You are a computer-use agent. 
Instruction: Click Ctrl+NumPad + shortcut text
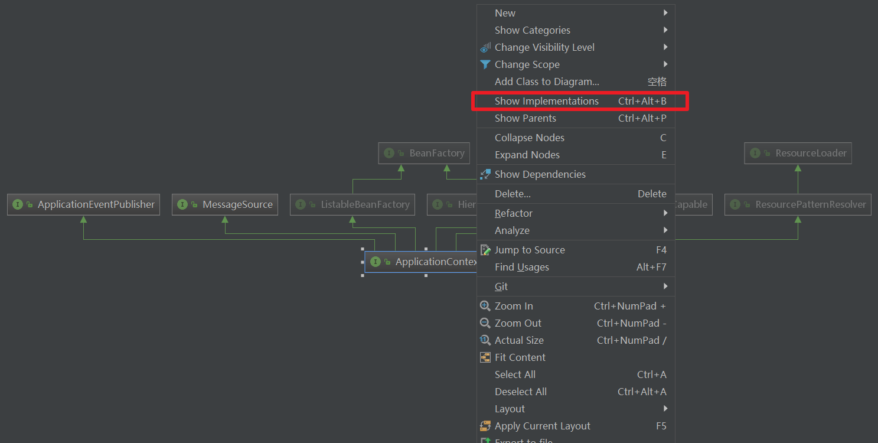(x=630, y=306)
